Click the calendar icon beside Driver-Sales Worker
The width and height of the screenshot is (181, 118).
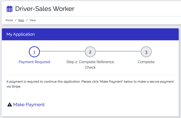click(x=9, y=9)
